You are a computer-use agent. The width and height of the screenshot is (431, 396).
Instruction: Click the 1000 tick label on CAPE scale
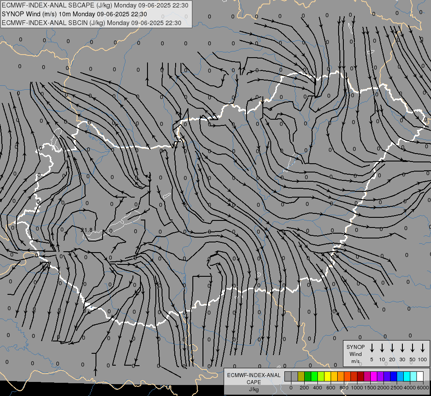click(x=357, y=388)
